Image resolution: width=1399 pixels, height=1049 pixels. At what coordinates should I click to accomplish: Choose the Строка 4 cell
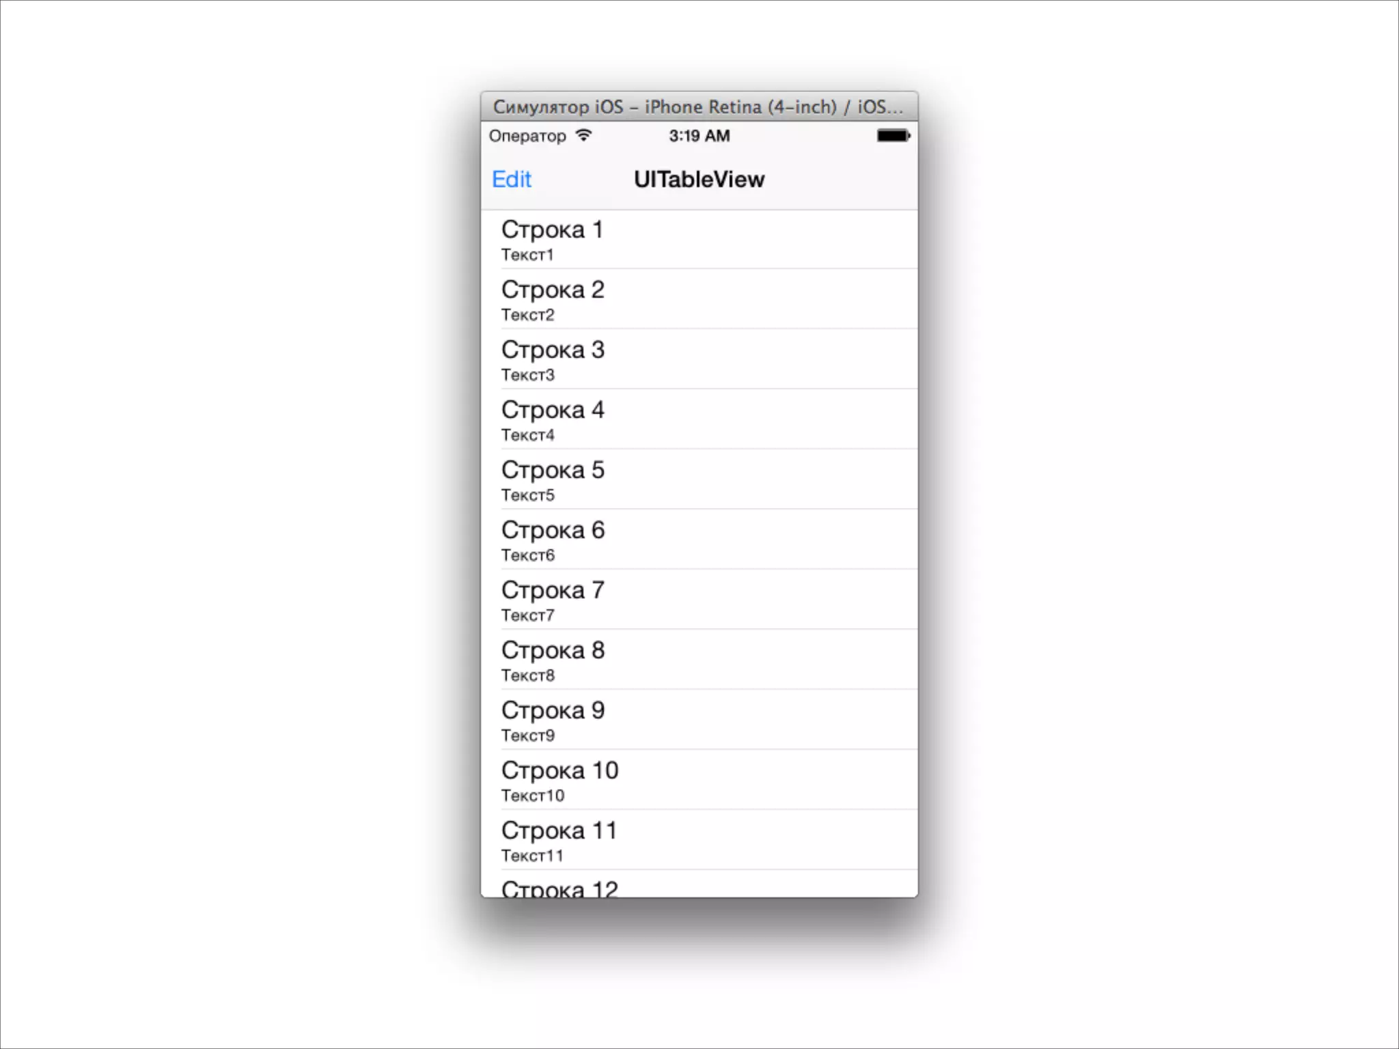[x=699, y=419]
